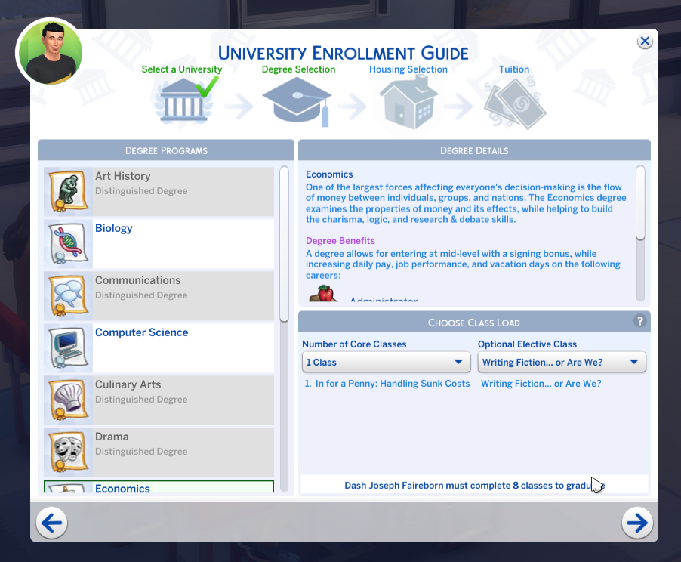Click the University Enrollment Guide title
Viewport: 681px width, 562px height.
tap(343, 53)
